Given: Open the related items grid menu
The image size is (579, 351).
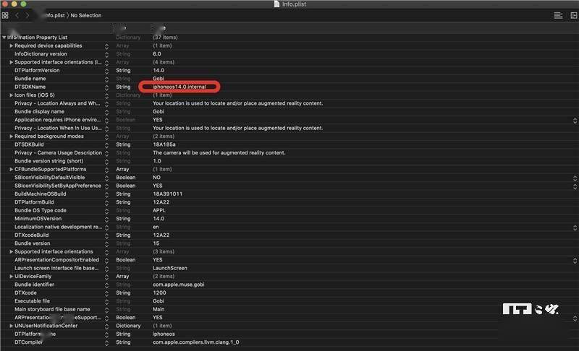Looking at the screenshot, I should pyautogui.click(x=5, y=15).
